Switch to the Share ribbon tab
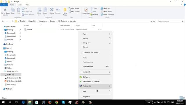186x105 pixels. pyautogui.click(x=19, y=5)
